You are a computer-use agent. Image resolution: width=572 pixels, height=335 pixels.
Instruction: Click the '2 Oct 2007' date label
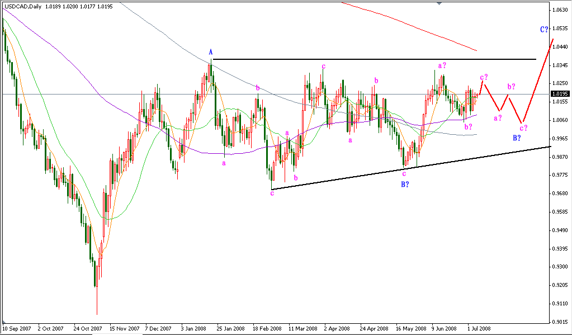[x=51, y=328]
